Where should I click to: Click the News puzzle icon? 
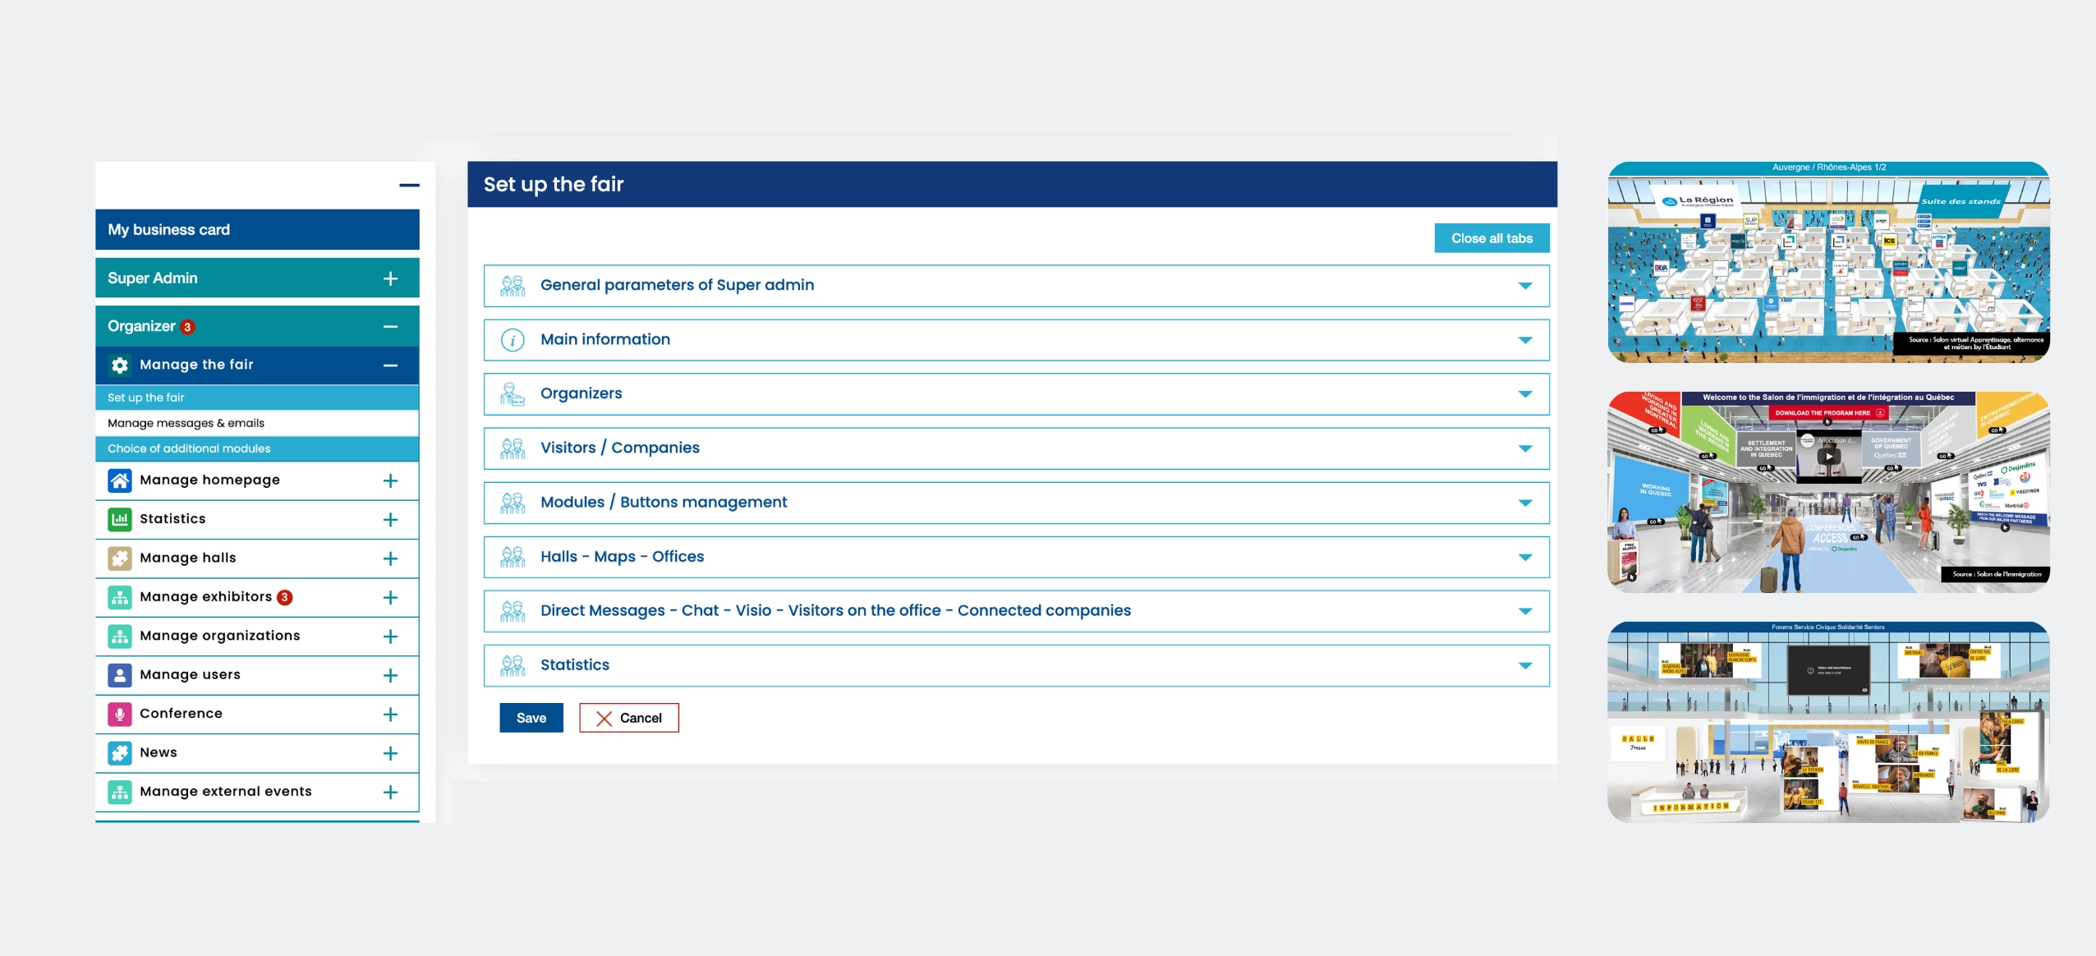(120, 753)
